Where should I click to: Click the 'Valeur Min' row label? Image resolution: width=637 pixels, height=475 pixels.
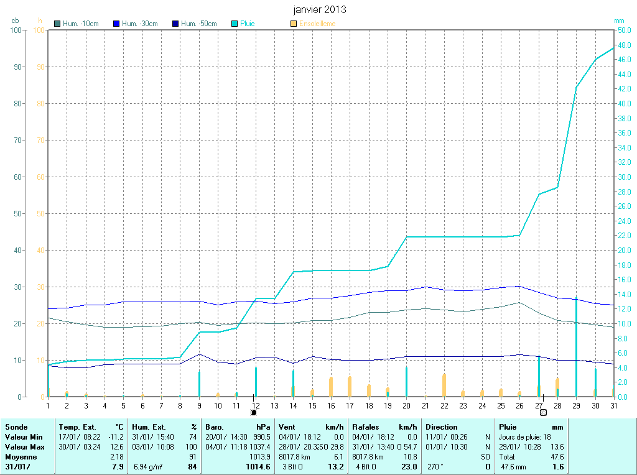pos(23,437)
